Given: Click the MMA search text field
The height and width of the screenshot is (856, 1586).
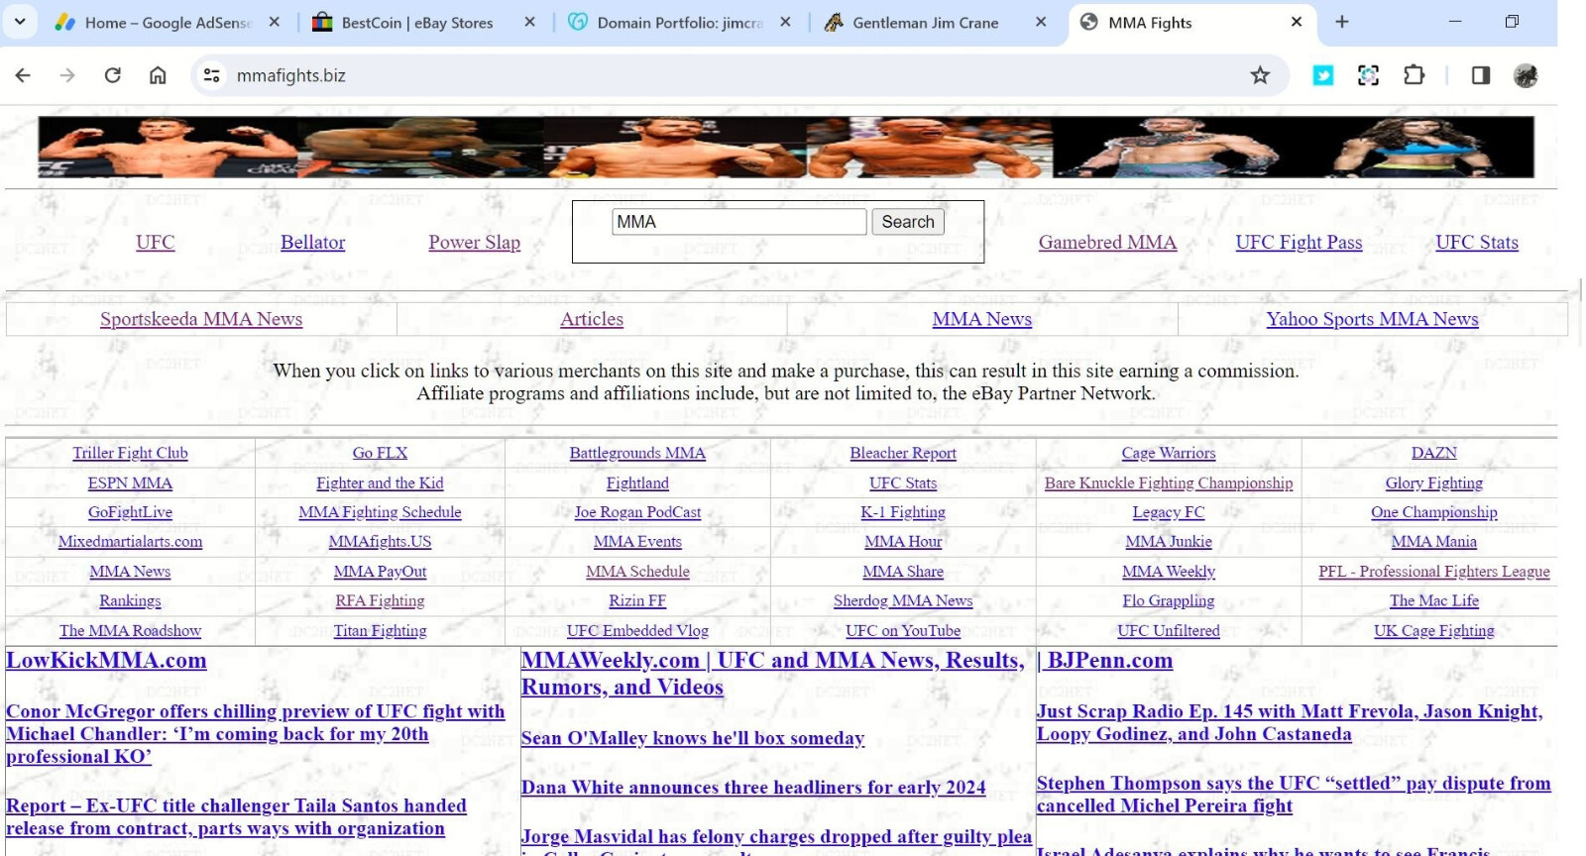Looking at the screenshot, I should point(739,222).
